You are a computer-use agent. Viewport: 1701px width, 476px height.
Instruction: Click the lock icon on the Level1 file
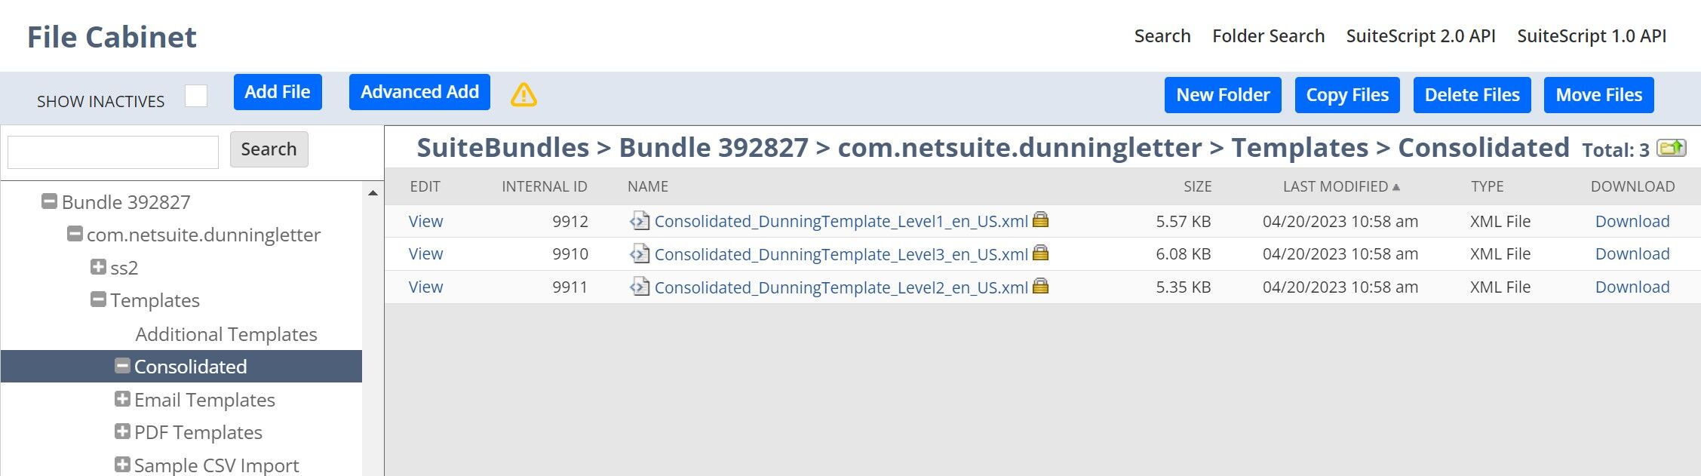click(x=1041, y=221)
